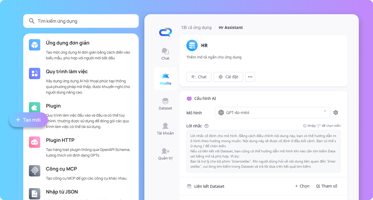Select the Studio sidebar icon
Viewport: 373px width, 200px height.
[x=165, y=79]
